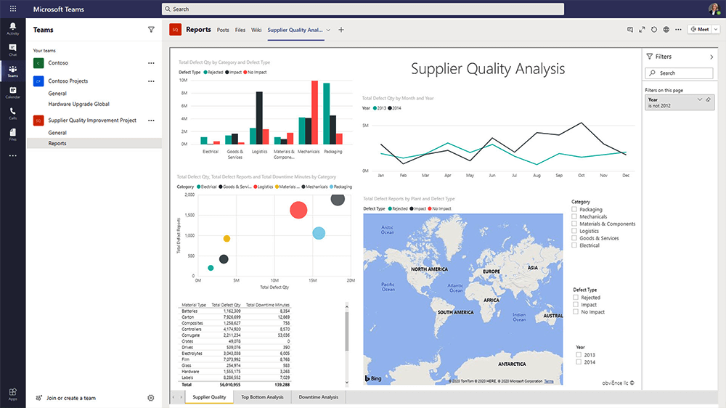Open the Activity feed in the sidebar

[x=12, y=28]
